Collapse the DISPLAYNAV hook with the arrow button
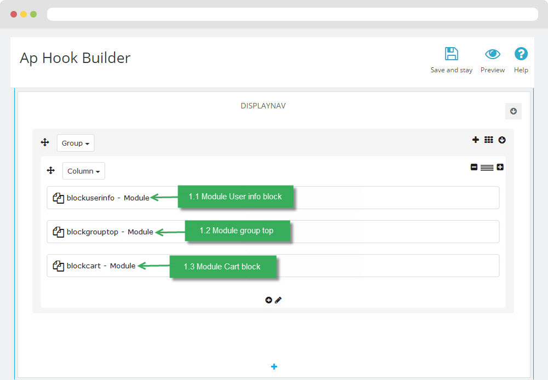Image resolution: width=548 pixels, height=380 pixels. click(513, 111)
